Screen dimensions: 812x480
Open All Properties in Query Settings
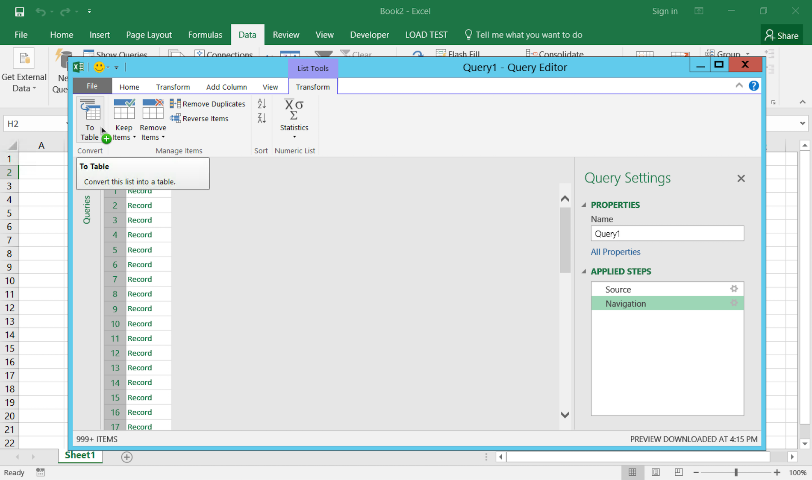click(x=615, y=252)
